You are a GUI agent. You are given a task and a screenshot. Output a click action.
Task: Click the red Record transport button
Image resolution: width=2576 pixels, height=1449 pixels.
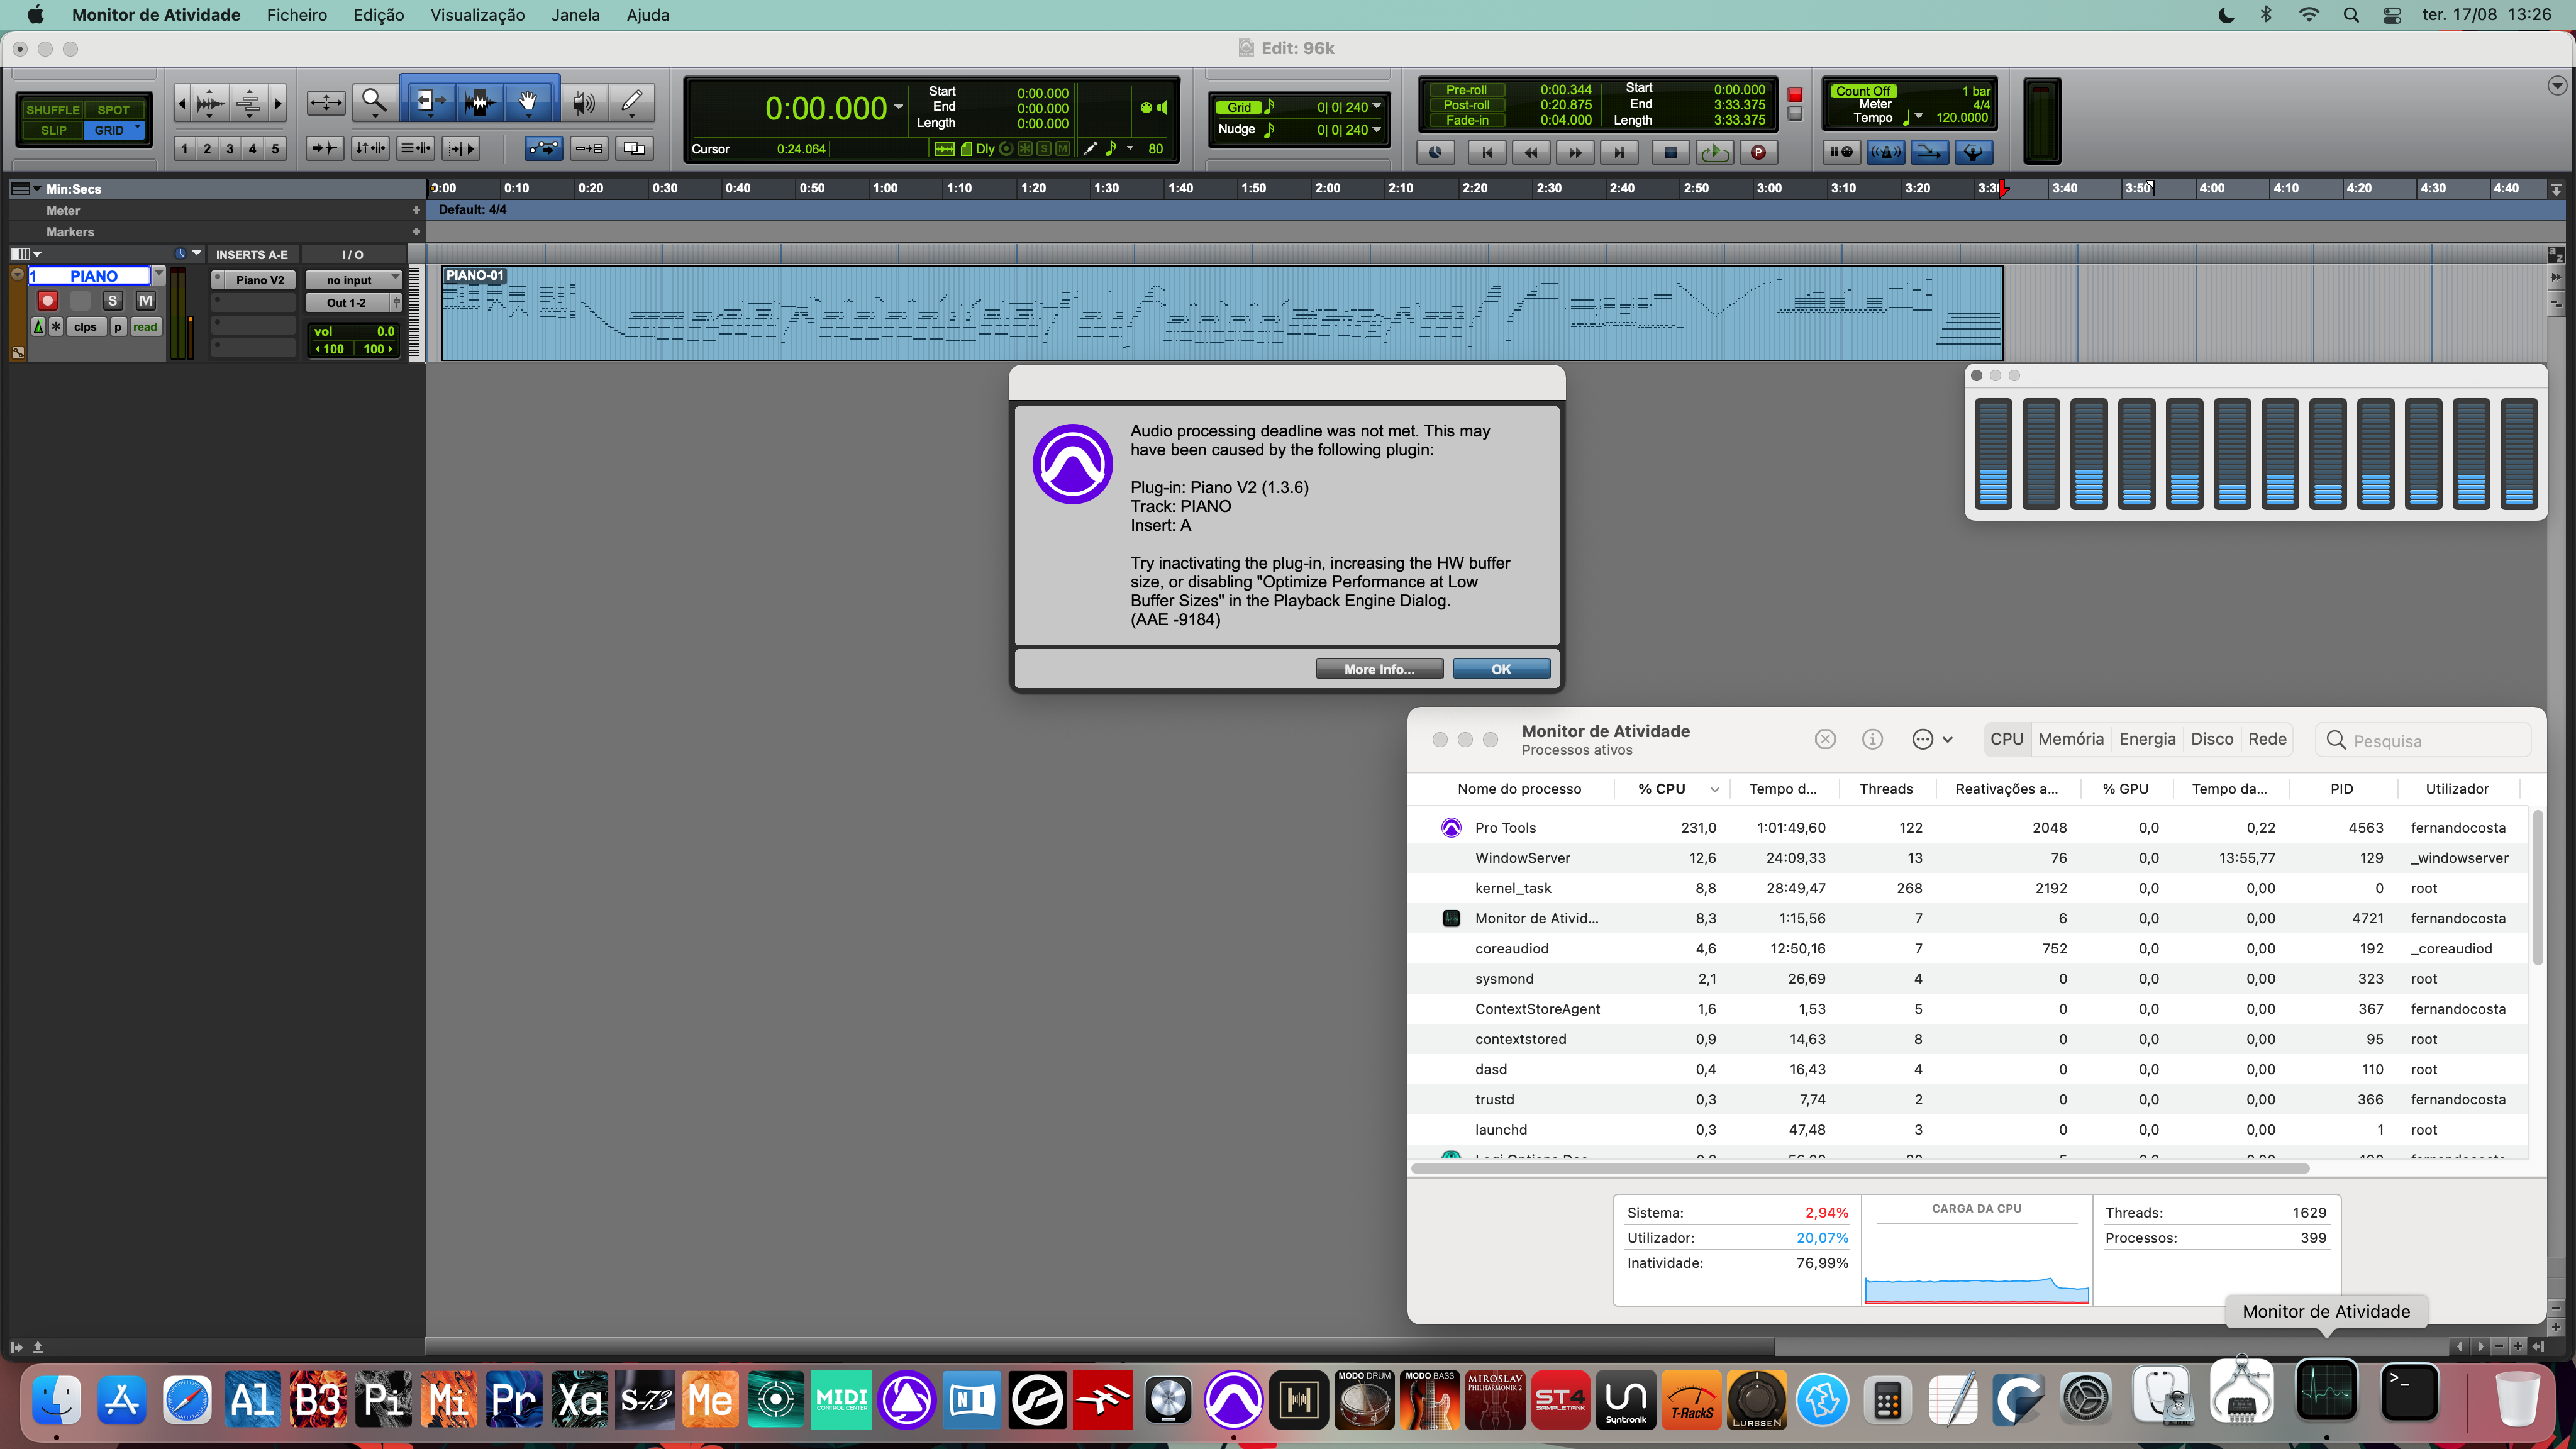pyautogui.click(x=1758, y=152)
